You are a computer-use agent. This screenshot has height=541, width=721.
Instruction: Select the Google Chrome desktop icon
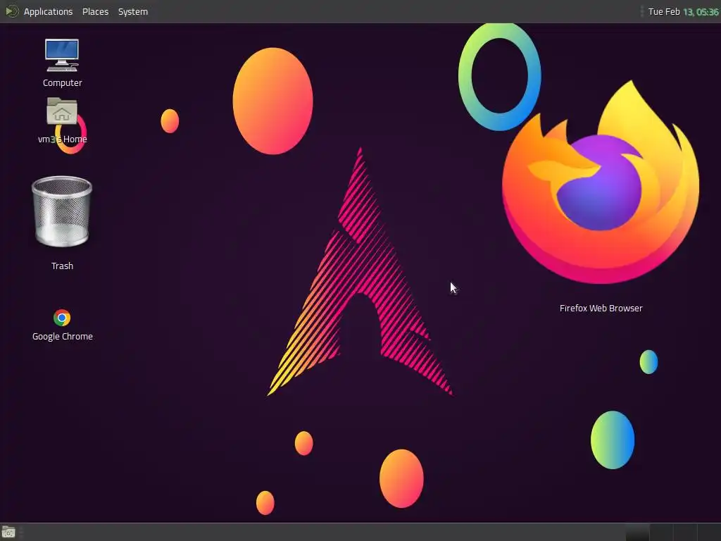(x=62, y=318)
